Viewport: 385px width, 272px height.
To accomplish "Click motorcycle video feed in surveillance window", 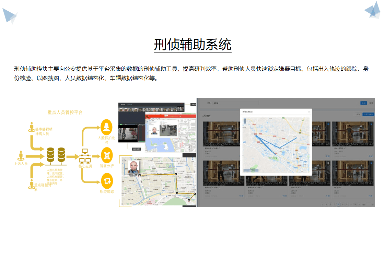I will [x=128, y=133].
